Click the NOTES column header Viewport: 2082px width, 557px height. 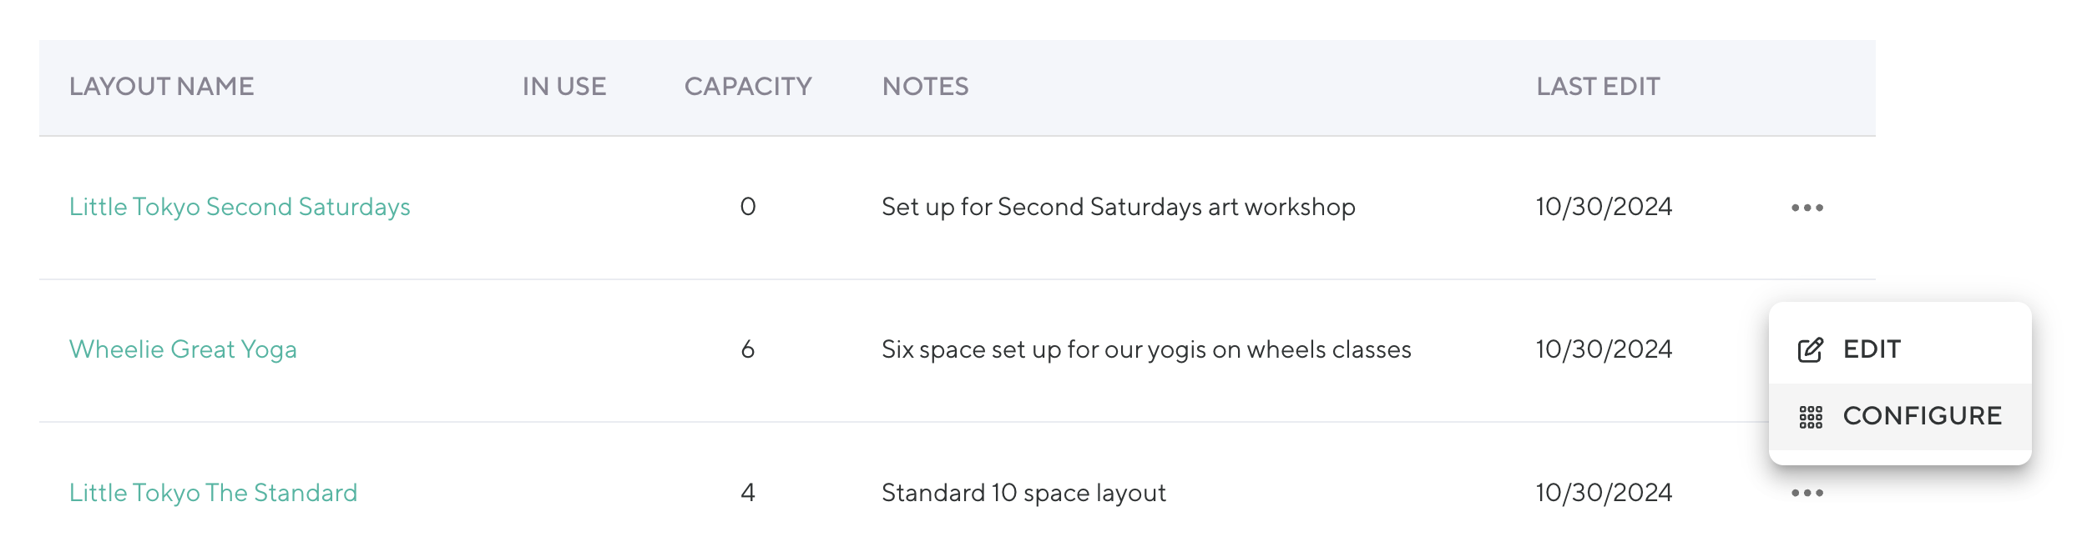pos(925,87)
